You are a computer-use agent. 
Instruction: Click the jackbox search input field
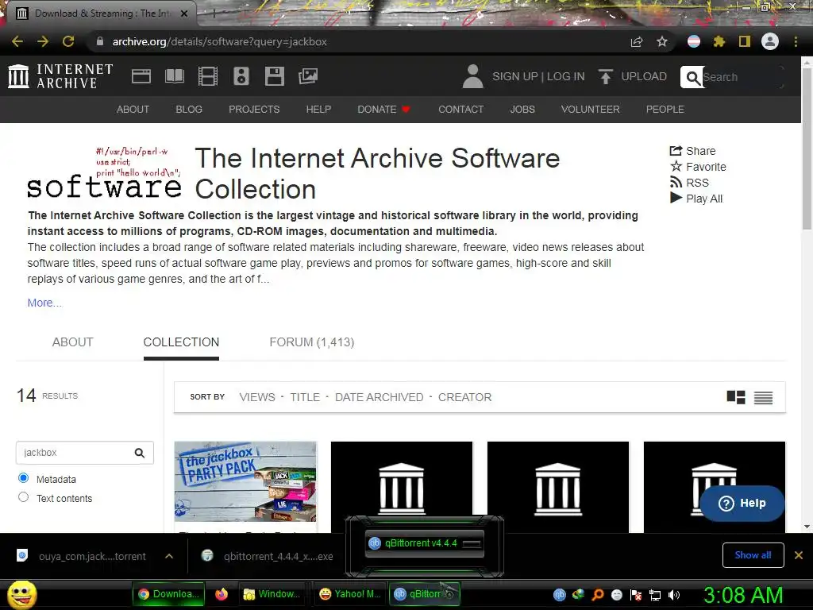pos(74,453)
